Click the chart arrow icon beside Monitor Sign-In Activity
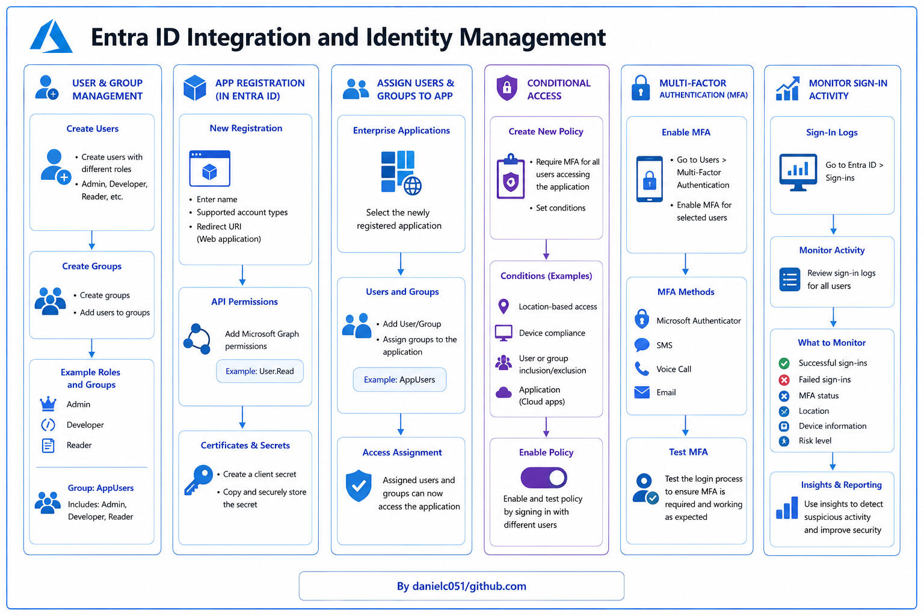Screen dimensions: 924x616 click(787, 88)
